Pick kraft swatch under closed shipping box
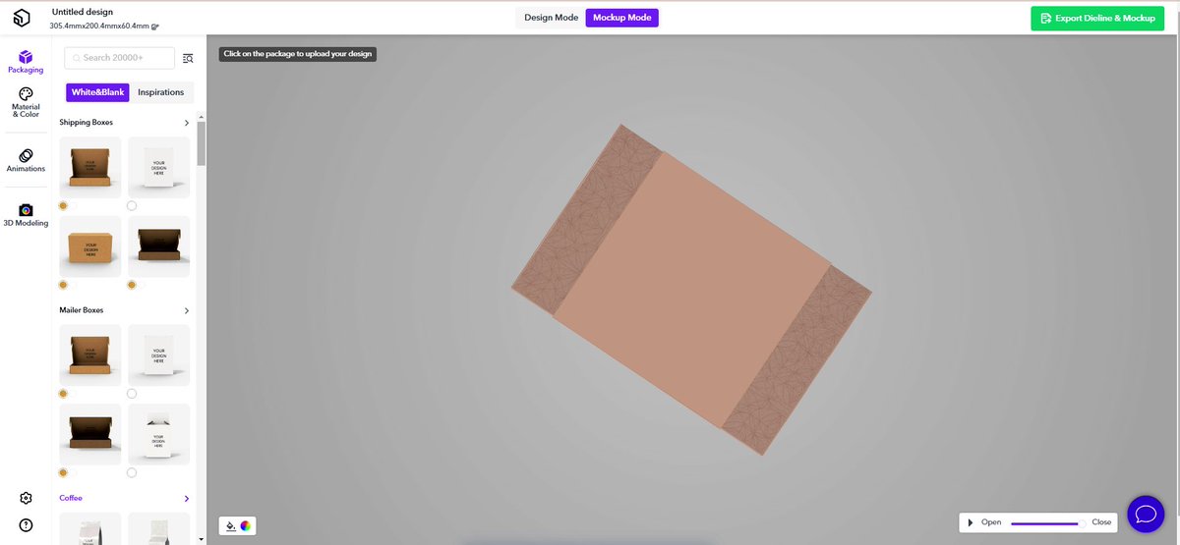 coord(63,285)
